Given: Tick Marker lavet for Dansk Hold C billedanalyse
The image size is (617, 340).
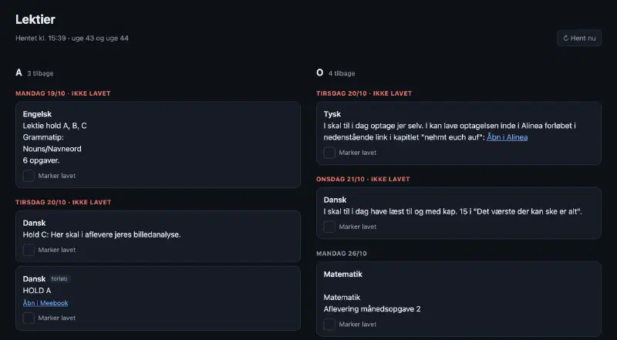Looking at the screenshot, I should tap(29, 250).
